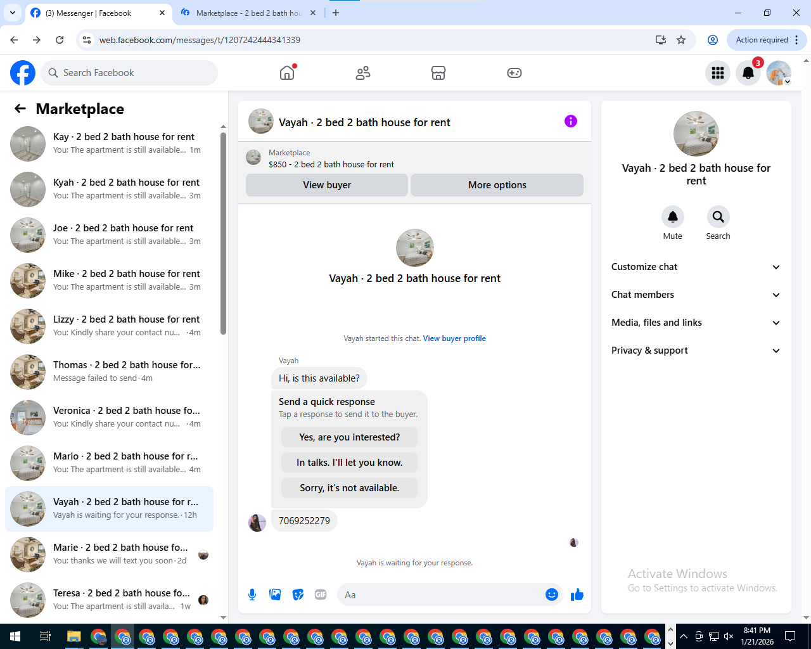This screenshot has width=811, height=649.
Task: Open Marie conversation in list
Action: (x=109, y=554)
